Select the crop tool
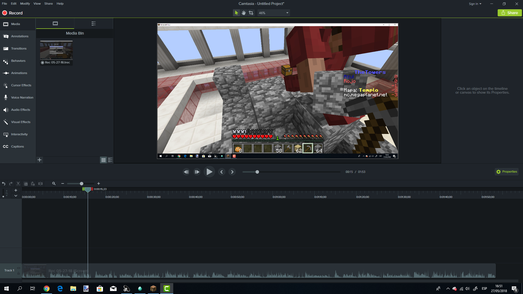The height and width of the screenshot is (294, 523). click(251, 13)
